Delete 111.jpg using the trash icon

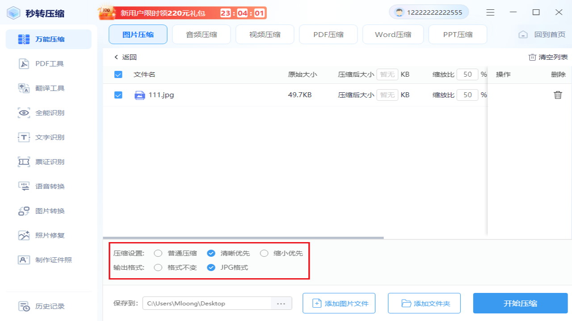[559, 95]
